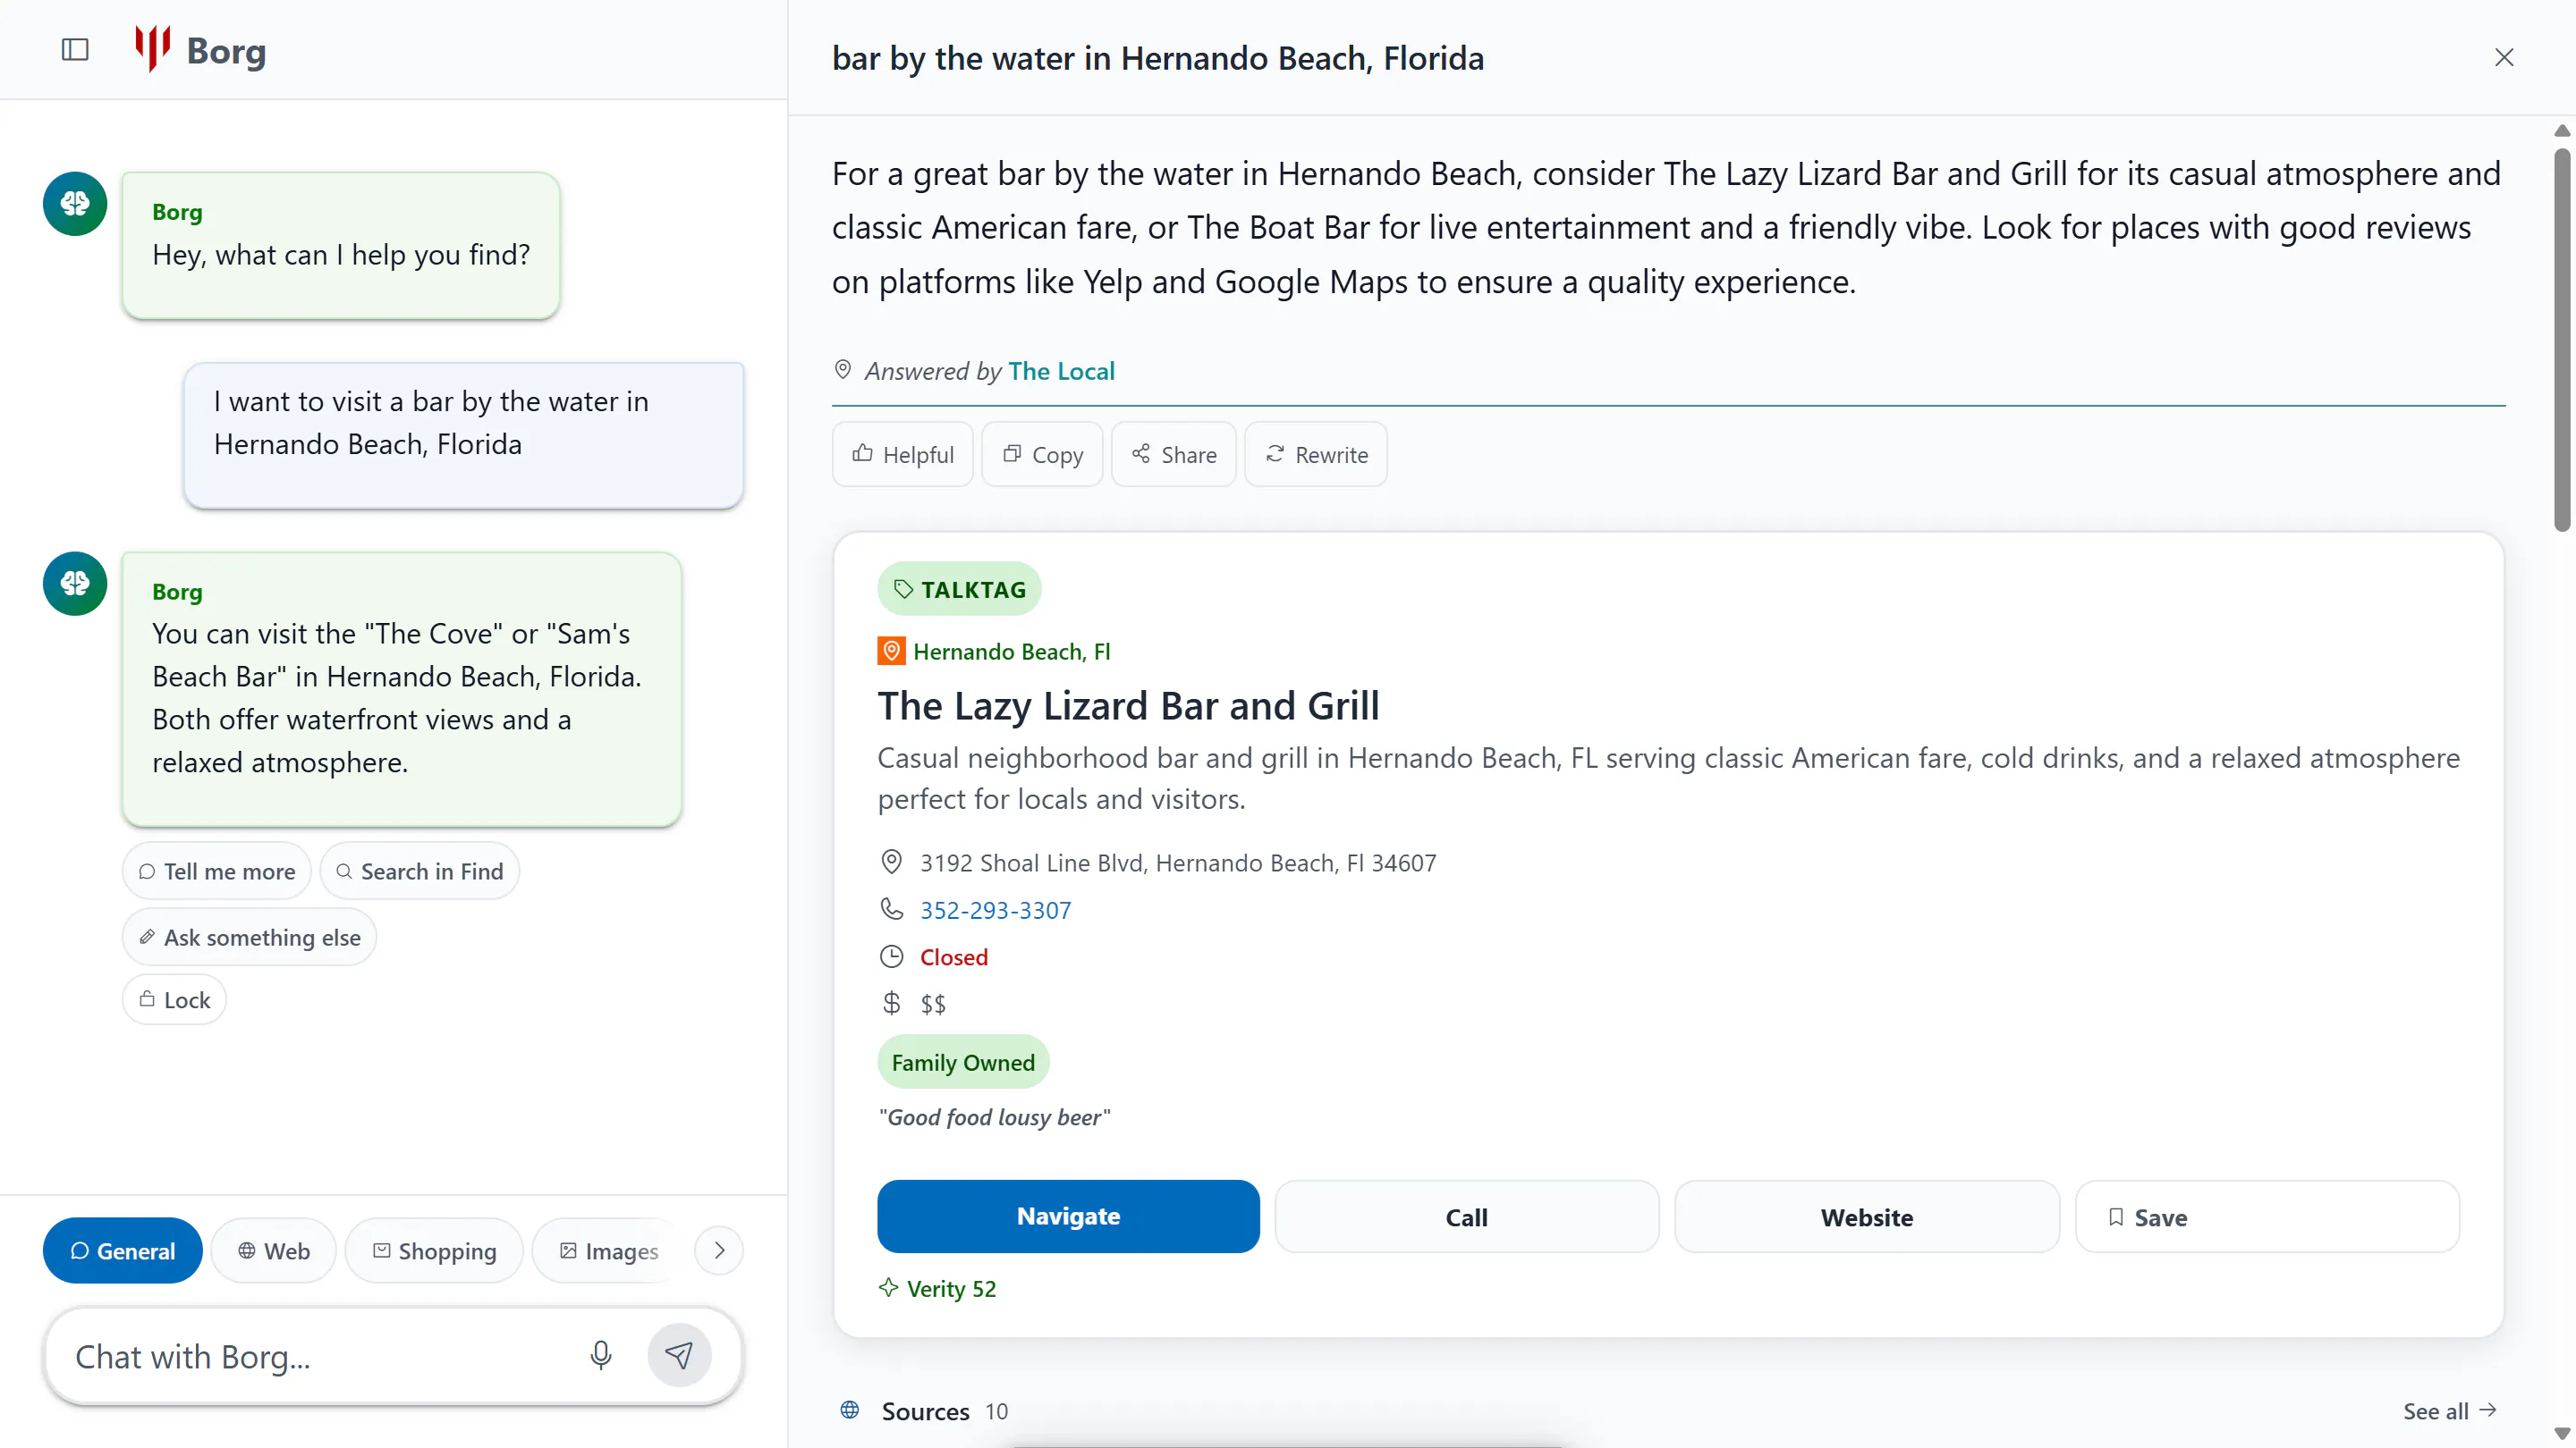This screenshot has height=1448, width=2576.
Task: Mark answer as Helpful
Action: (902, 454)
